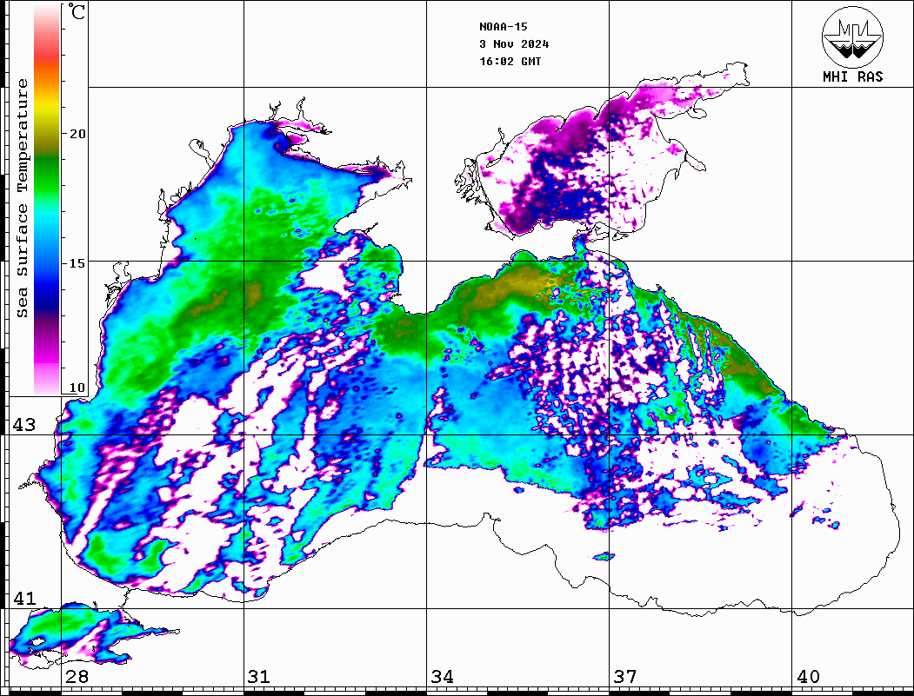
Task: Click the time "16:02 GMT"
Action: tap(510, 61)
